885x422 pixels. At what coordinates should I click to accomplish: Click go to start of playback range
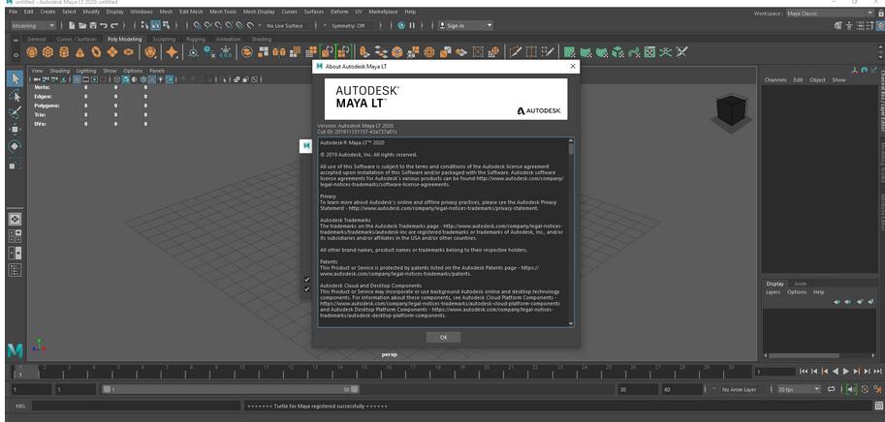tap(804, 372)
